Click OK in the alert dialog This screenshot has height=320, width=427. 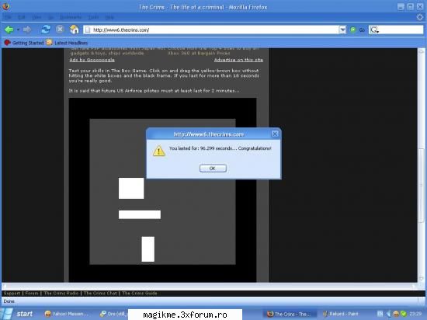[213, 169]
